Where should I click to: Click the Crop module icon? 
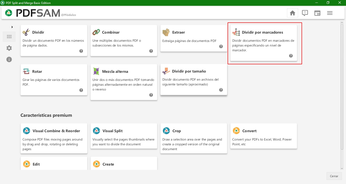click(166, 131)
